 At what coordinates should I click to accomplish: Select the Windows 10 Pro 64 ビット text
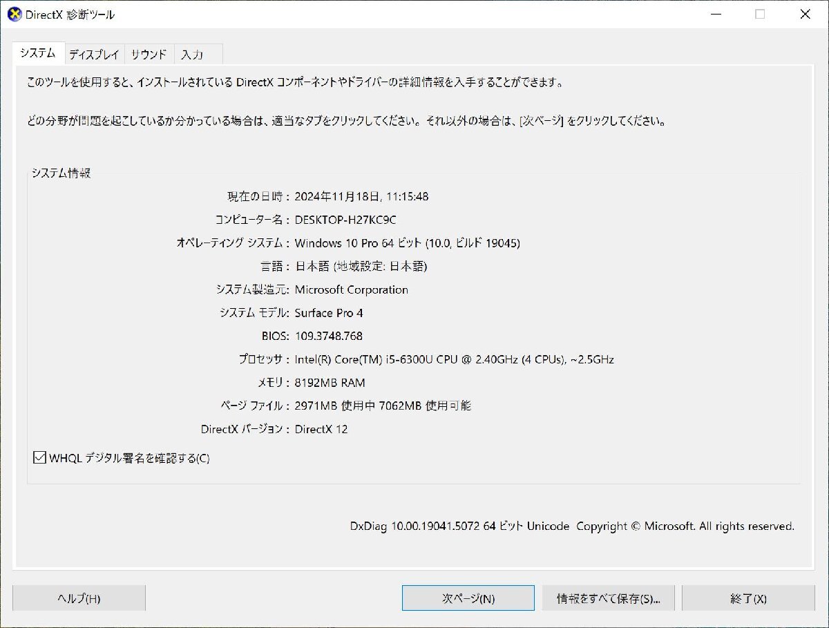coord(359,243)
